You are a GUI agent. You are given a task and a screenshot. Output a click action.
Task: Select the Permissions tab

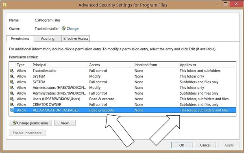click(20, 39)
